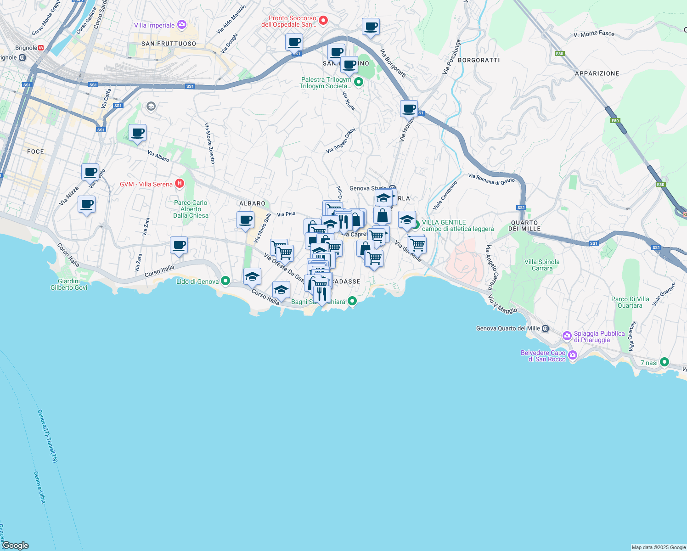Click the Villa Spinola Carrara label
Viewport: 687px width, 551px height.
[x=542, y=265]
